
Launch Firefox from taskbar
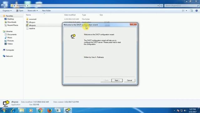49,110
